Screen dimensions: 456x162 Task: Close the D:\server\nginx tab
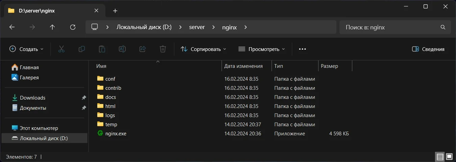(x=97, y=10)
